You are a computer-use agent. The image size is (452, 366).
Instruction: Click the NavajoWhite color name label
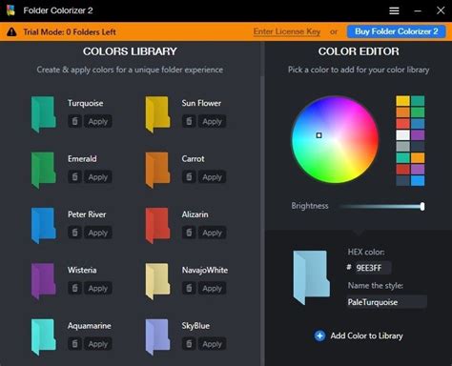click(x=205, y=270)
